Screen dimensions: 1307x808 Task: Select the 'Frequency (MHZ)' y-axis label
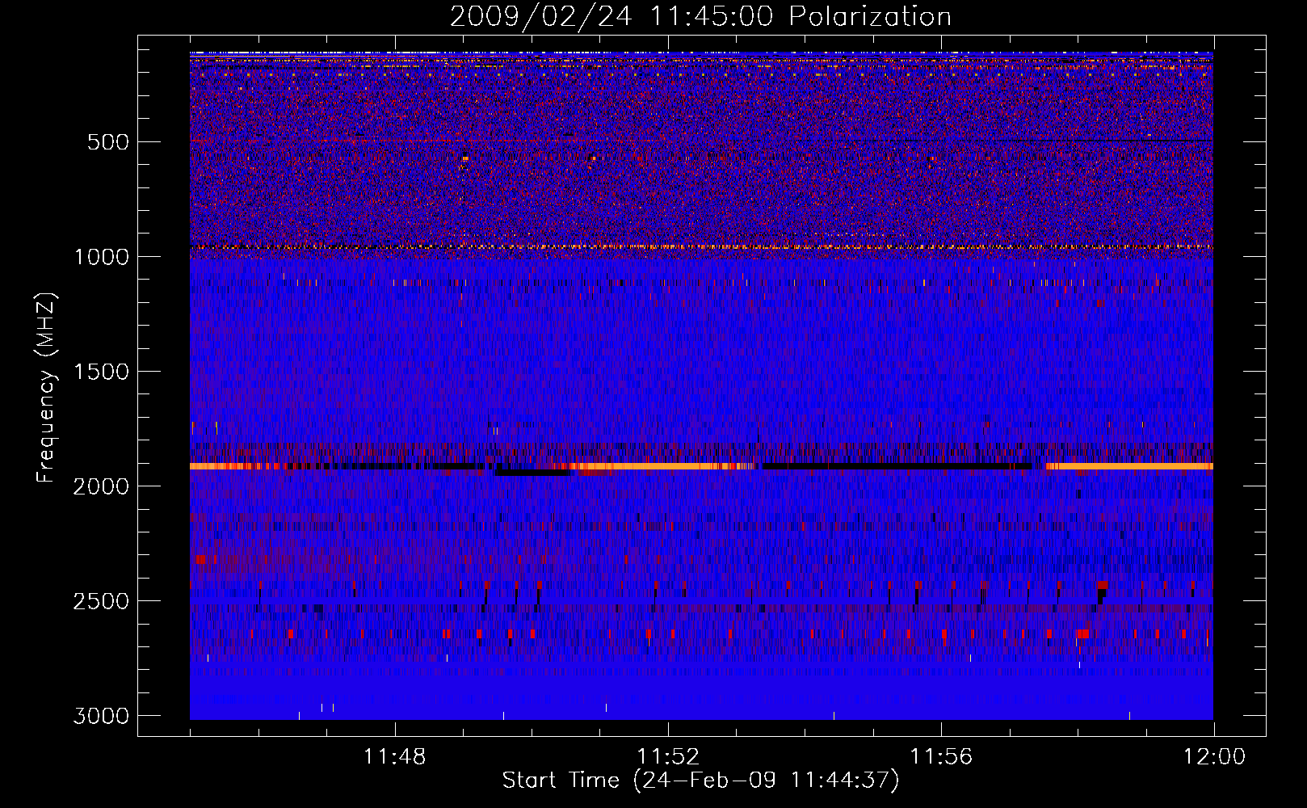click(47, 387)
